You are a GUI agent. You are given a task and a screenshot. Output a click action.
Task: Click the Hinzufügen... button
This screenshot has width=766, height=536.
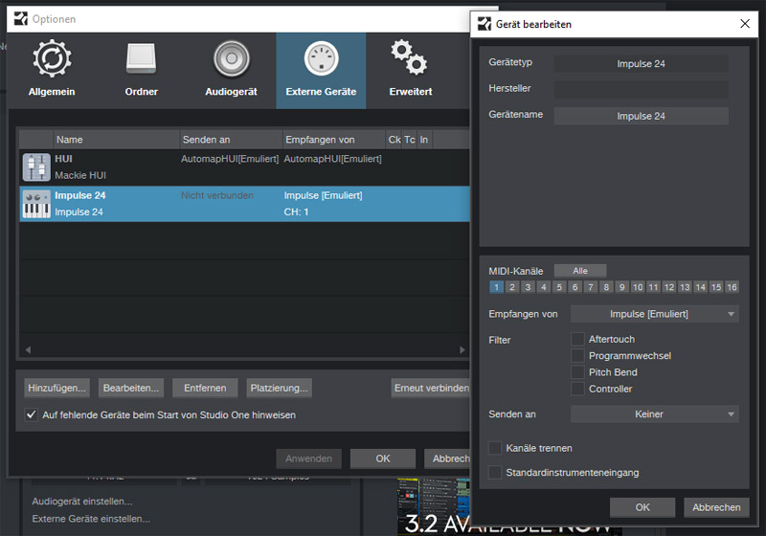[x=57, y=388]
